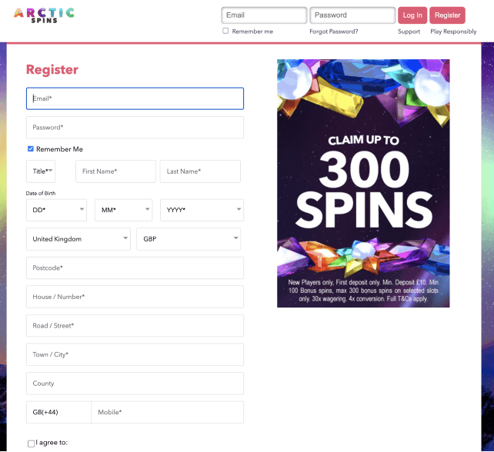This screenshot has height=452, width=494.
Task: Click the Log In button
Action: 412,15
